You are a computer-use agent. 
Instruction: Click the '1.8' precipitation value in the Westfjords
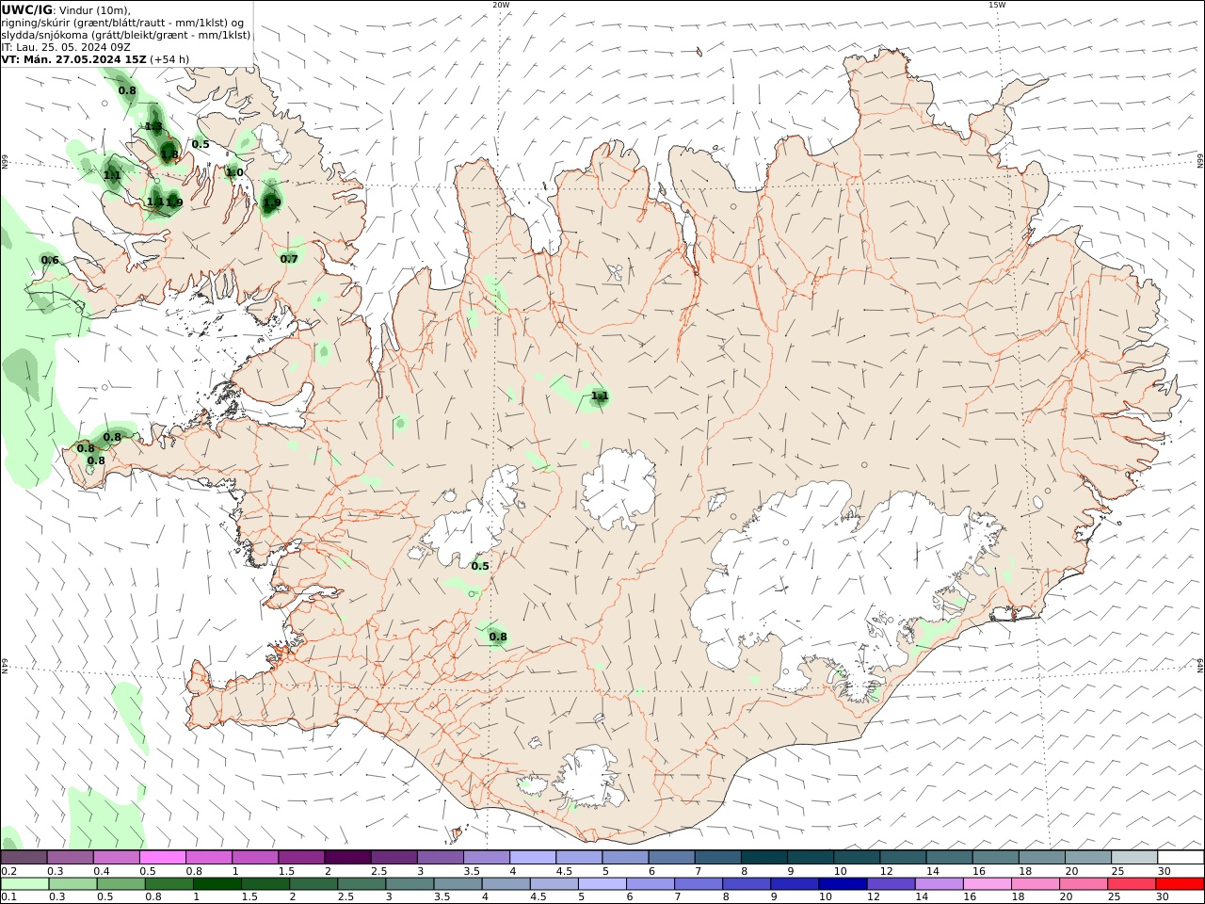(169, 154)
